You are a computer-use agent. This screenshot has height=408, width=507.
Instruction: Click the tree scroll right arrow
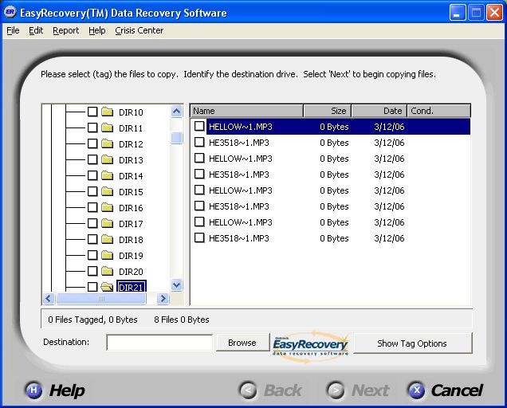(x=163, y=298)
